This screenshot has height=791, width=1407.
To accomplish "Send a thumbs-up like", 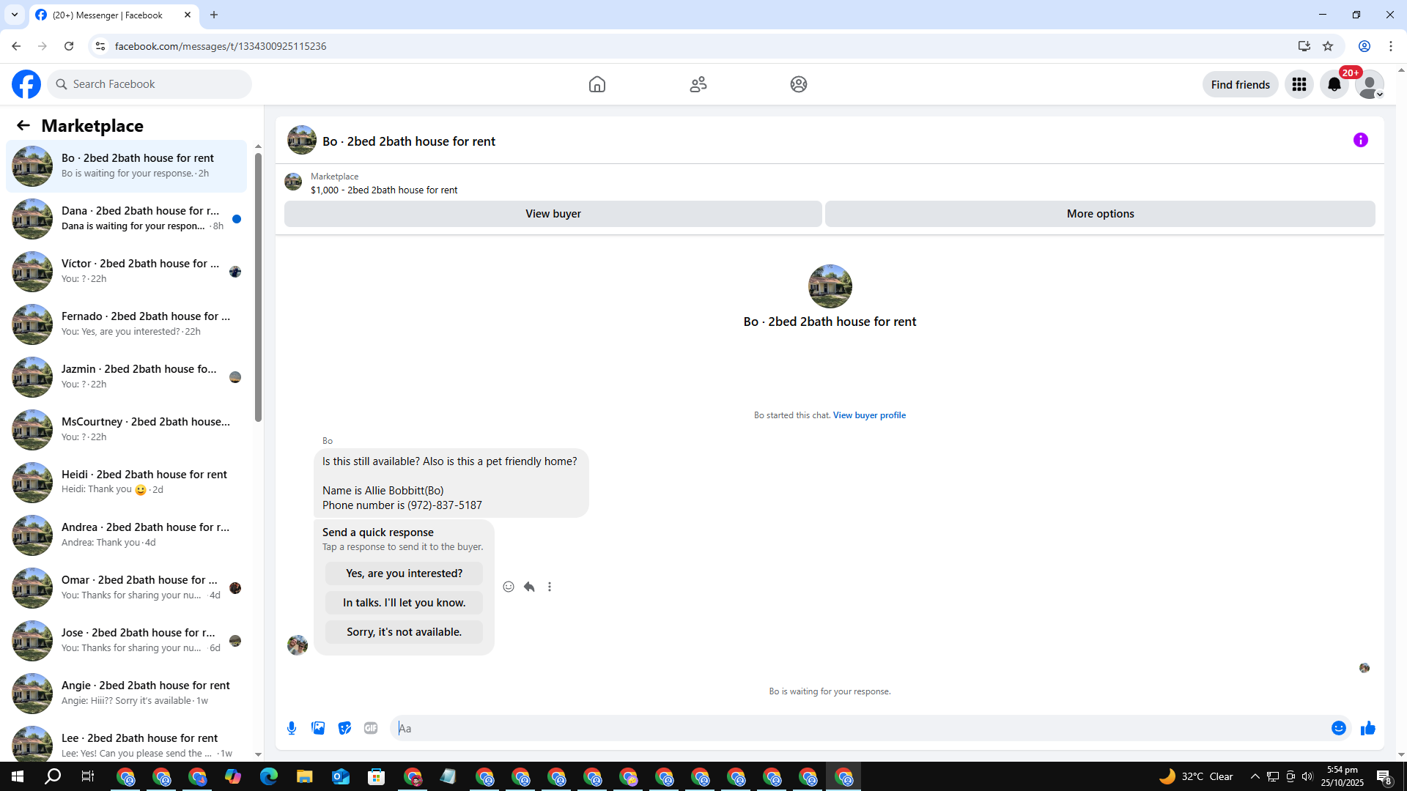I will [1367, 728].
